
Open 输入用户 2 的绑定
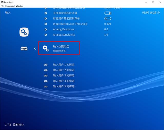64,70
